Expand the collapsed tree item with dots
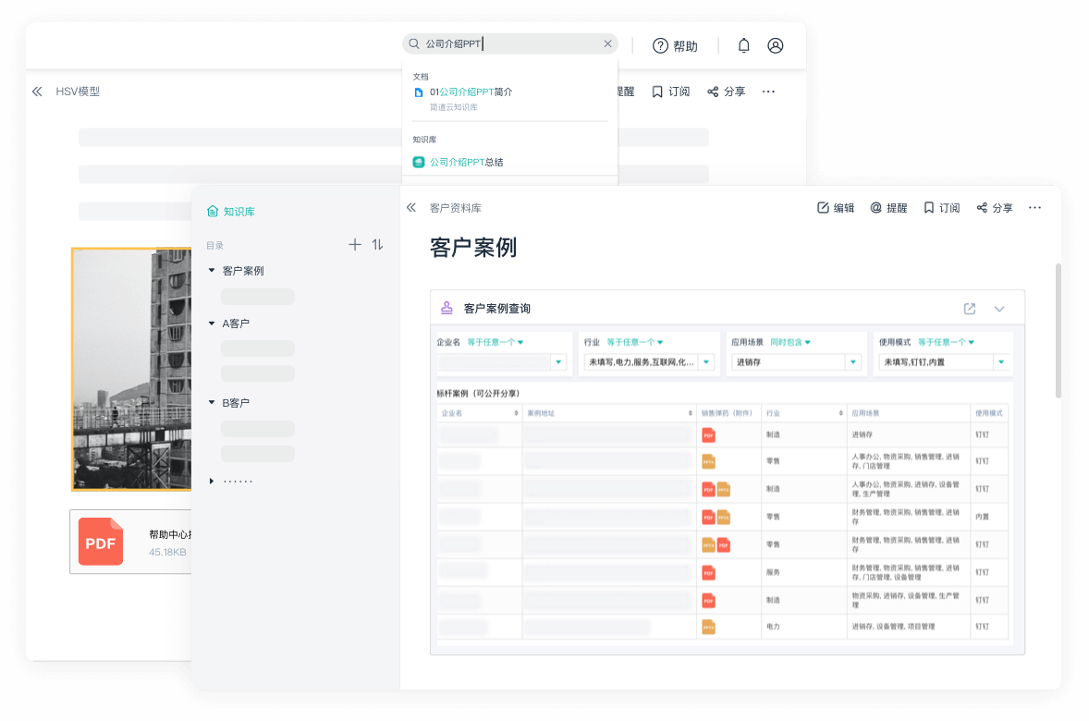Screen dimensions: 1089x721 pyautogui.click(x=212, y=481)
